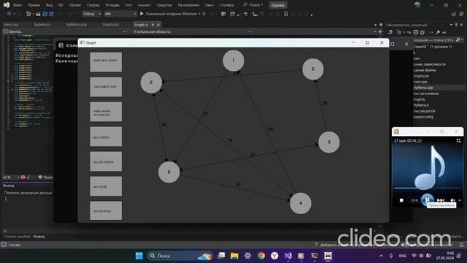Screen dimensions: 467x263
Task: Open the Debug configuration dropdown
Action: pyautogui.click(x=91, y=14)
